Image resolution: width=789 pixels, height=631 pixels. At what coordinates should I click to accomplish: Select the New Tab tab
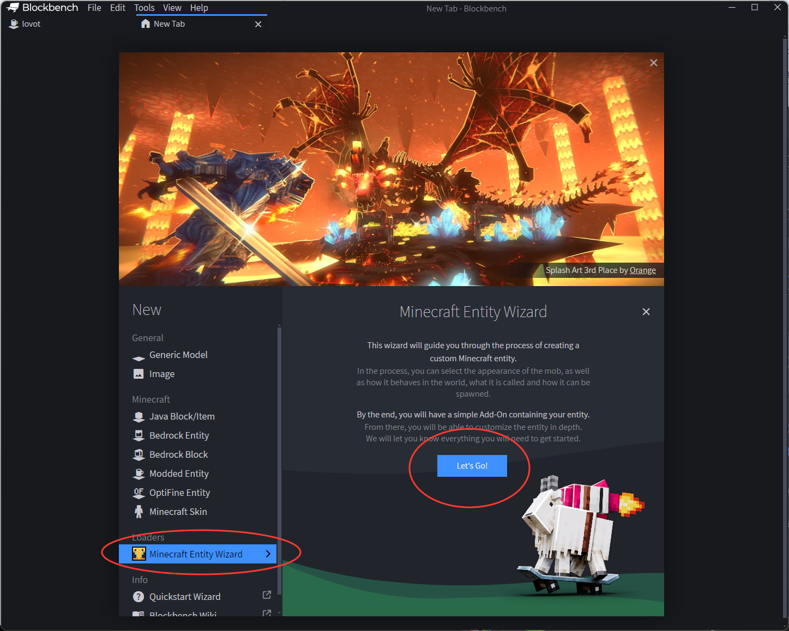pos(202,24)
